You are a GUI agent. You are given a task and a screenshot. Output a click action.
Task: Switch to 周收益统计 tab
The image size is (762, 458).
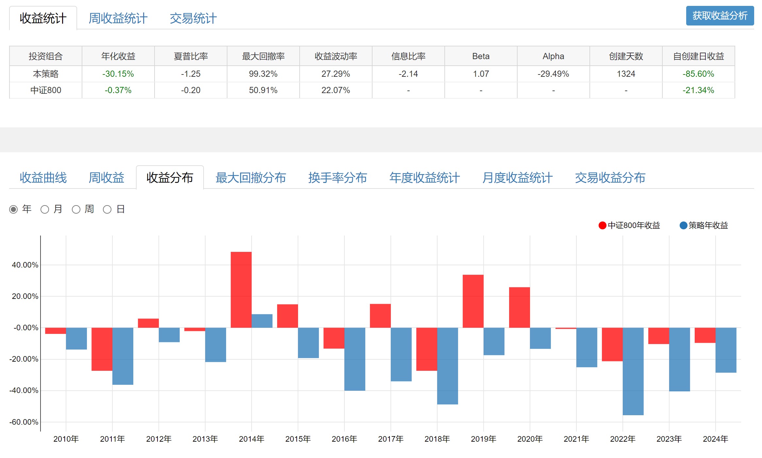(118, 19)
